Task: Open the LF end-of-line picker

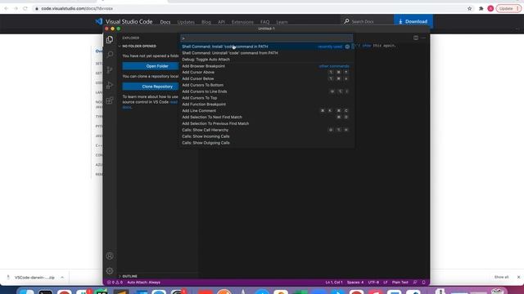Action: (386, 283)
